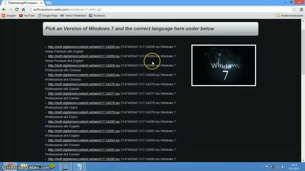Click 'Professional x64 Chinese' text
Image resolution: width=305 pixels, height=171 pixels.
63,79
